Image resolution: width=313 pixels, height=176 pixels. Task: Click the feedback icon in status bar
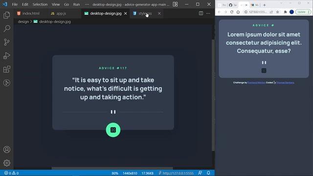[200, 173]
